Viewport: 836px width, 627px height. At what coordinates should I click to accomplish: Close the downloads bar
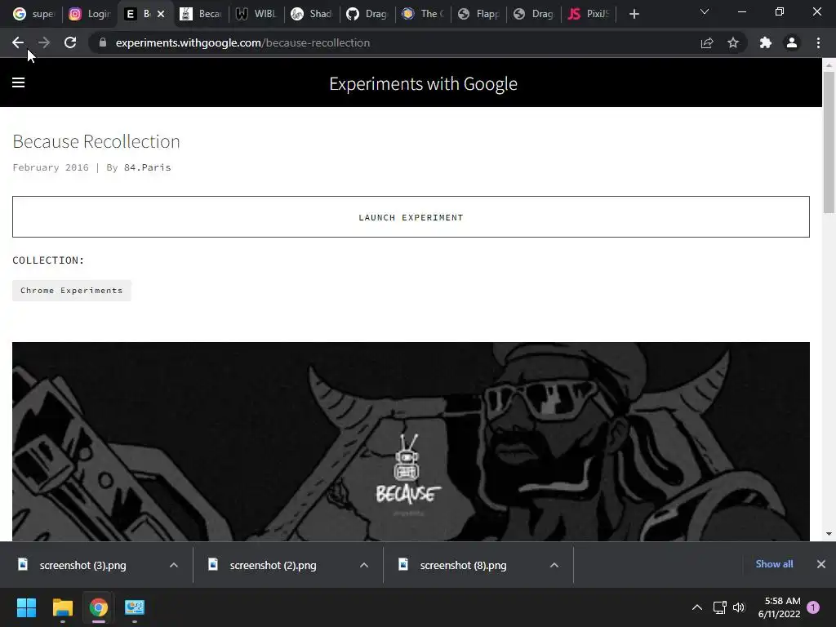(x=821, y=564)
